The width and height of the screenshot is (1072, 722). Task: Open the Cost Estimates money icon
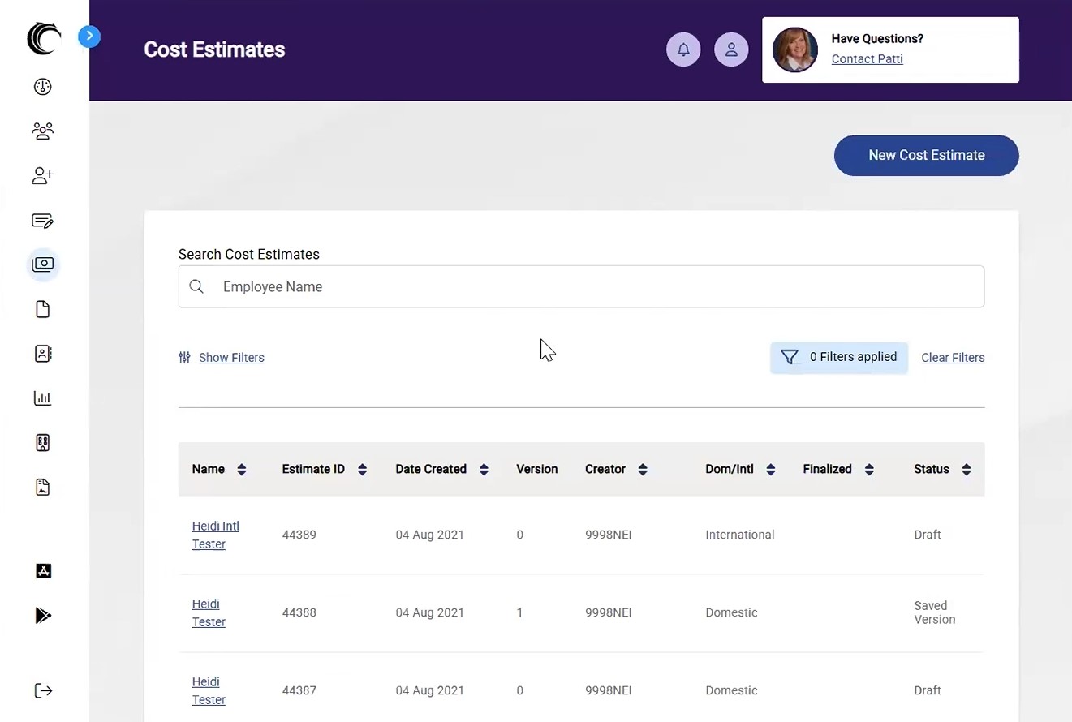42,264
